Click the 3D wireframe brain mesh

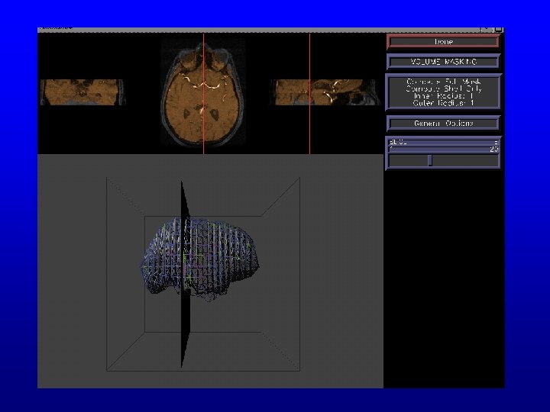coord(200,259)
